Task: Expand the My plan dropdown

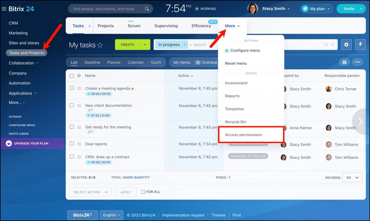Action: click(x=328, y=9)
